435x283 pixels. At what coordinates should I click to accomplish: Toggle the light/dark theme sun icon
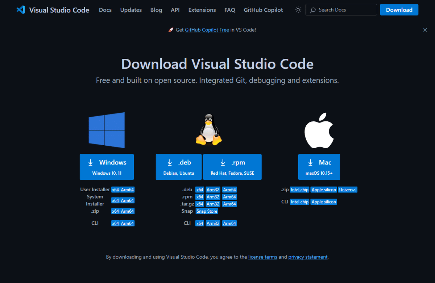click(298, 10)
